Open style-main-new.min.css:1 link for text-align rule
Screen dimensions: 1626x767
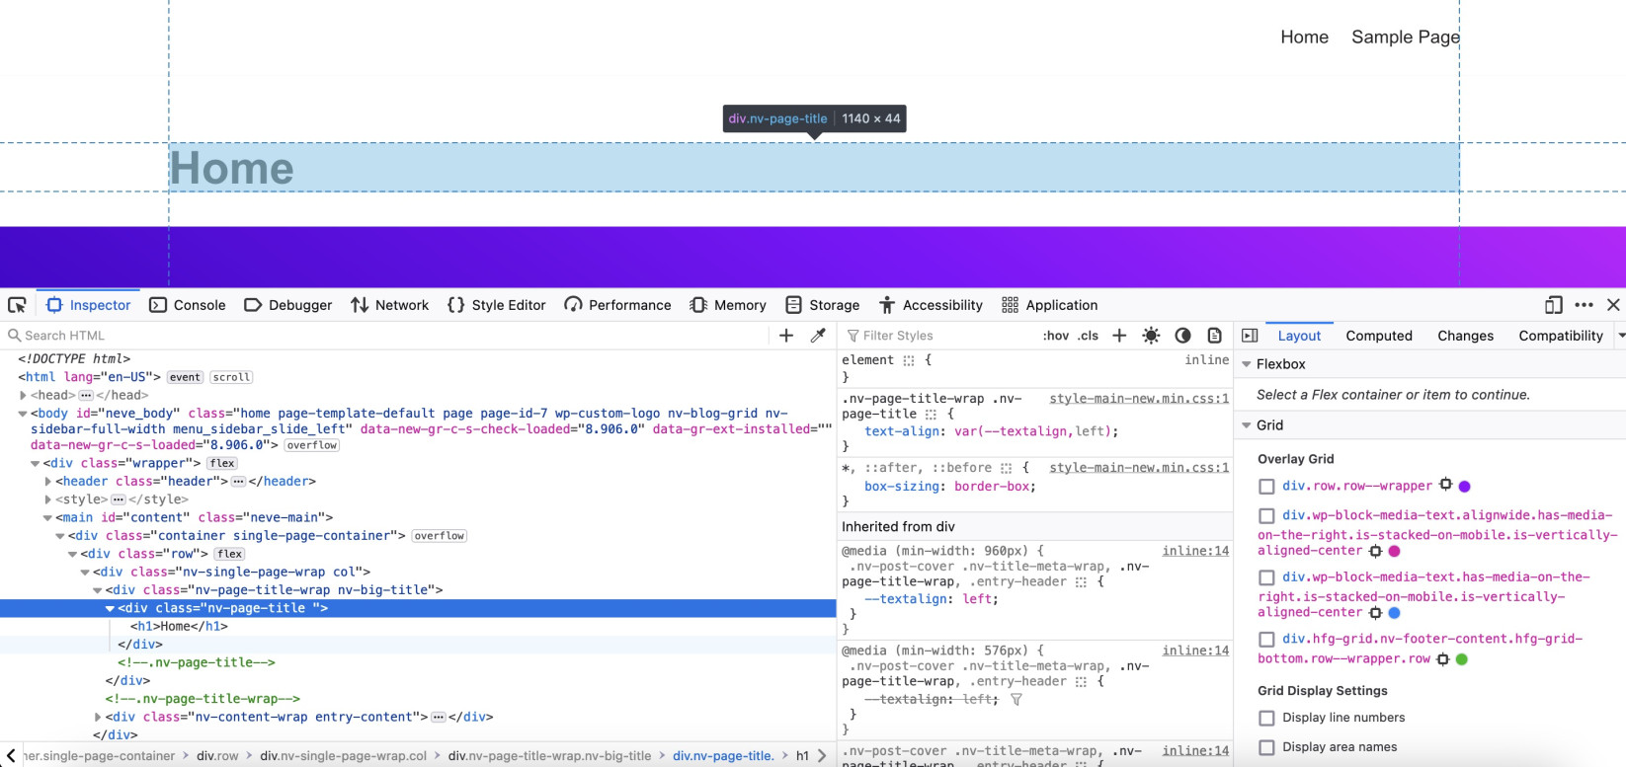coord(1139,399)
